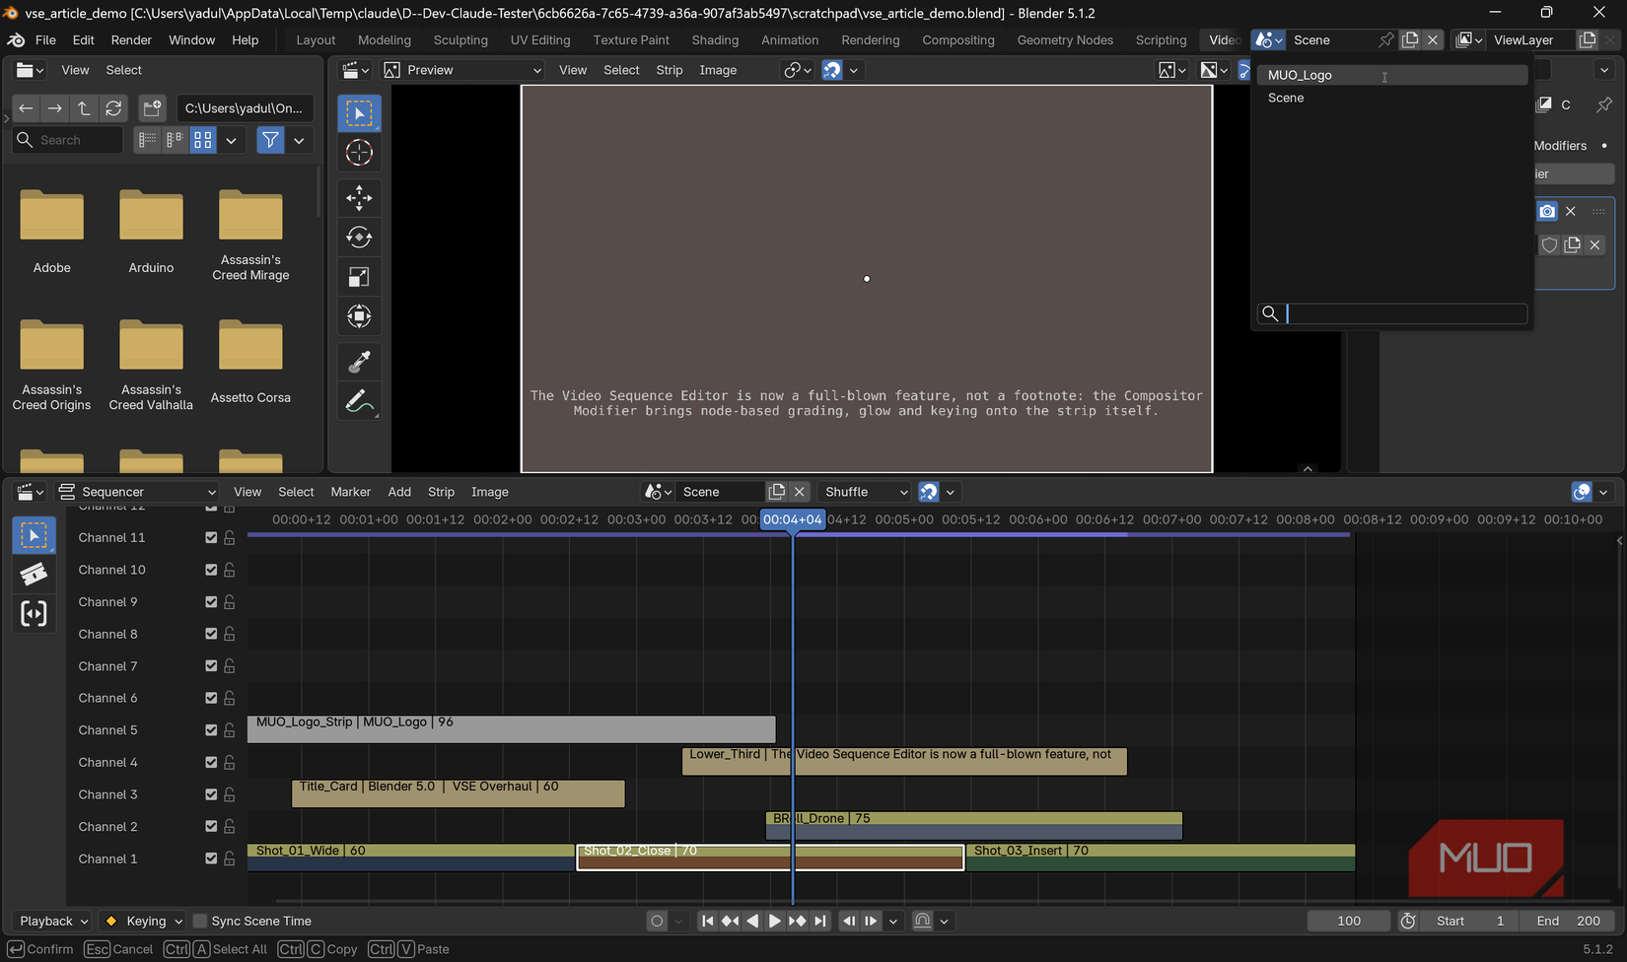The image size is (1627, 962).
Task: Toggle file browser filter funnel
Action: 270,140
